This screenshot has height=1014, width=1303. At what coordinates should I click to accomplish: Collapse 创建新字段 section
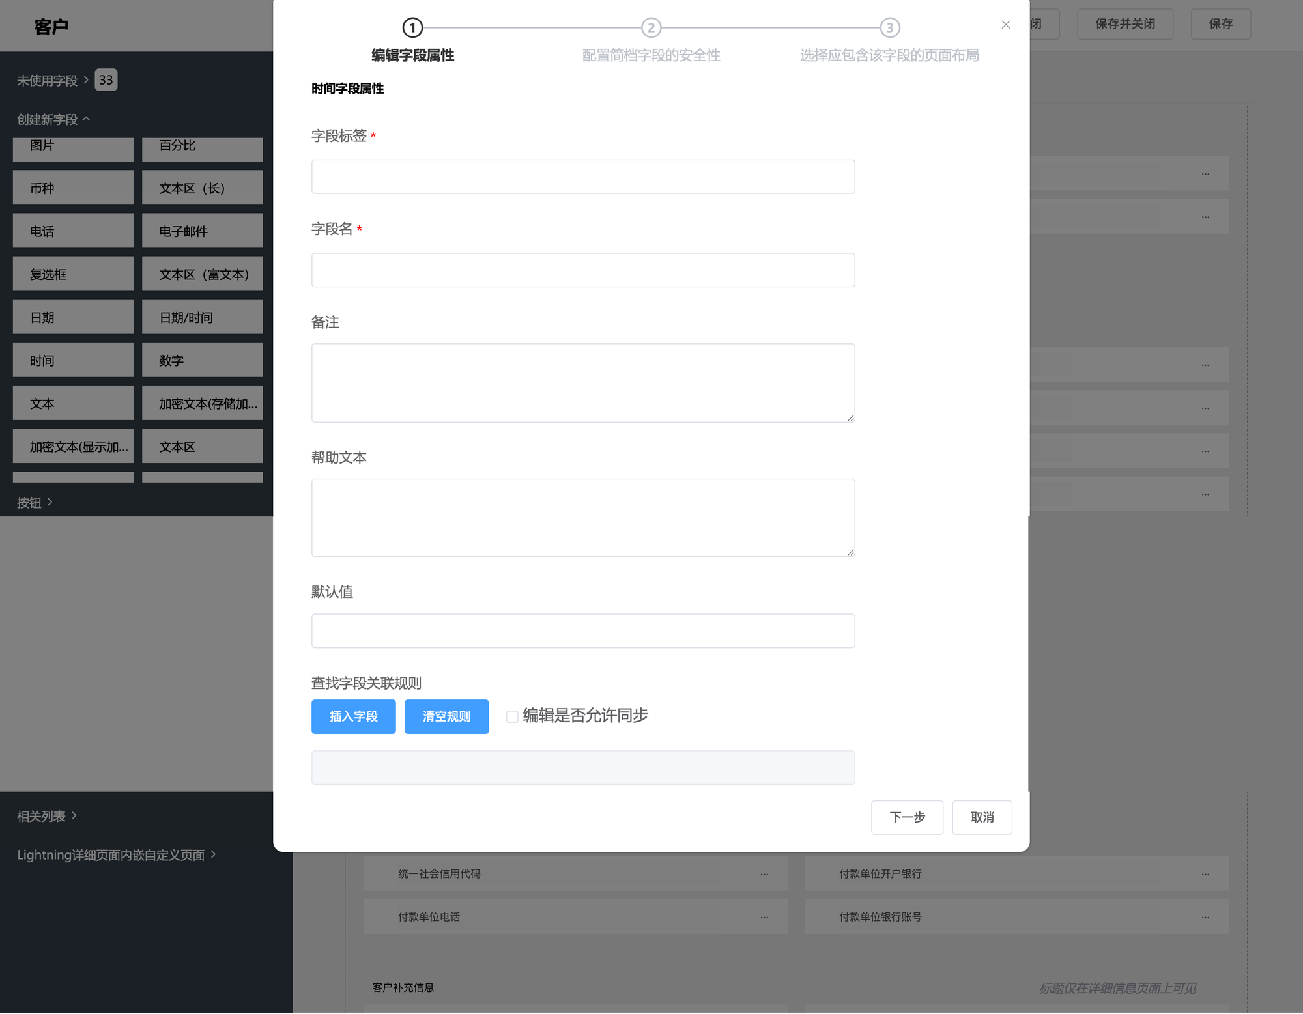pyautogui.click(x=53, y=120)
